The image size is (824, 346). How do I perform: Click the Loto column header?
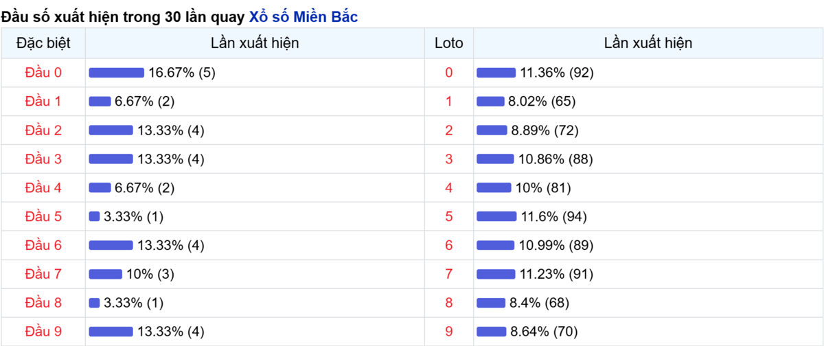tap(449, 43)
